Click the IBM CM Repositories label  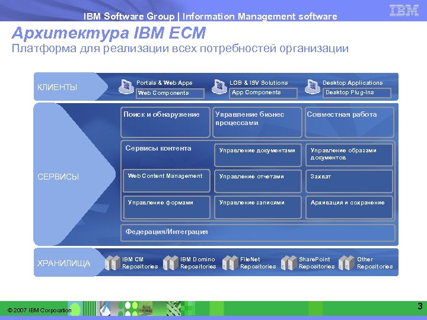point(140,263)
